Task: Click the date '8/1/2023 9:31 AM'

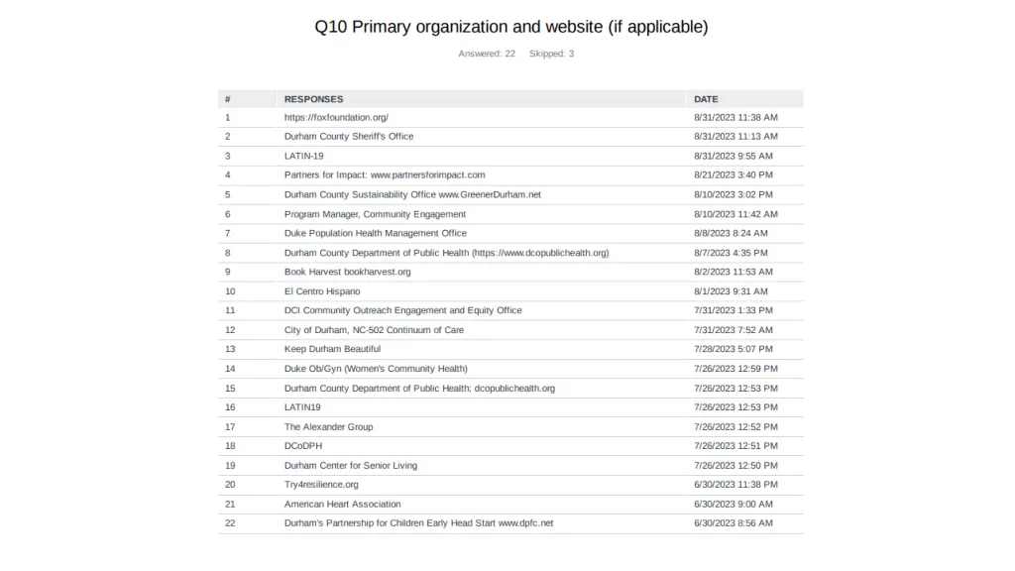Action: [731, 291]
